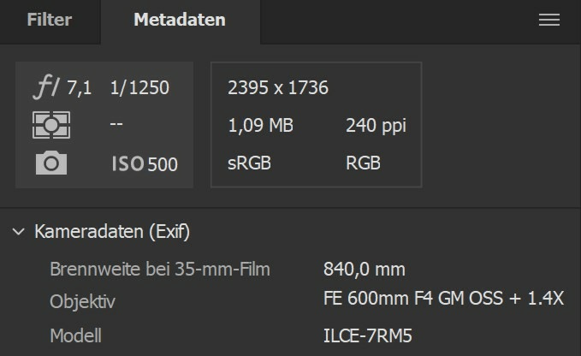Select the ILCE-7RM5 model value
Screen dimensions: 581x356
[x=368, y=336]
